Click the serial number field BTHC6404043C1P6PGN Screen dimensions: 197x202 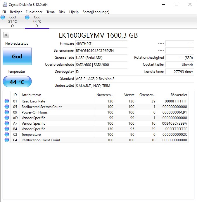coord(101,50)
